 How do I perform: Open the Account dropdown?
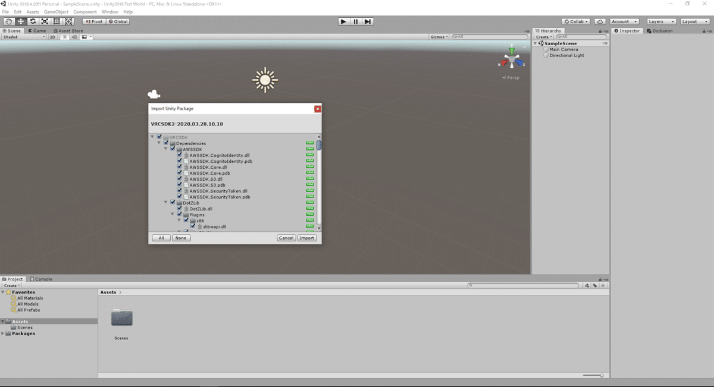pyautogui.click(x=624, y=21)
